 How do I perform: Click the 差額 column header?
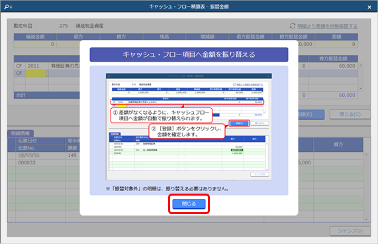(x=336, y=36)
